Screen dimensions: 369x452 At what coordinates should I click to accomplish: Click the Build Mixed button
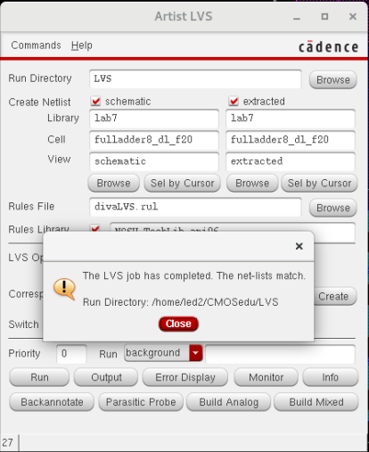point(316,402)
